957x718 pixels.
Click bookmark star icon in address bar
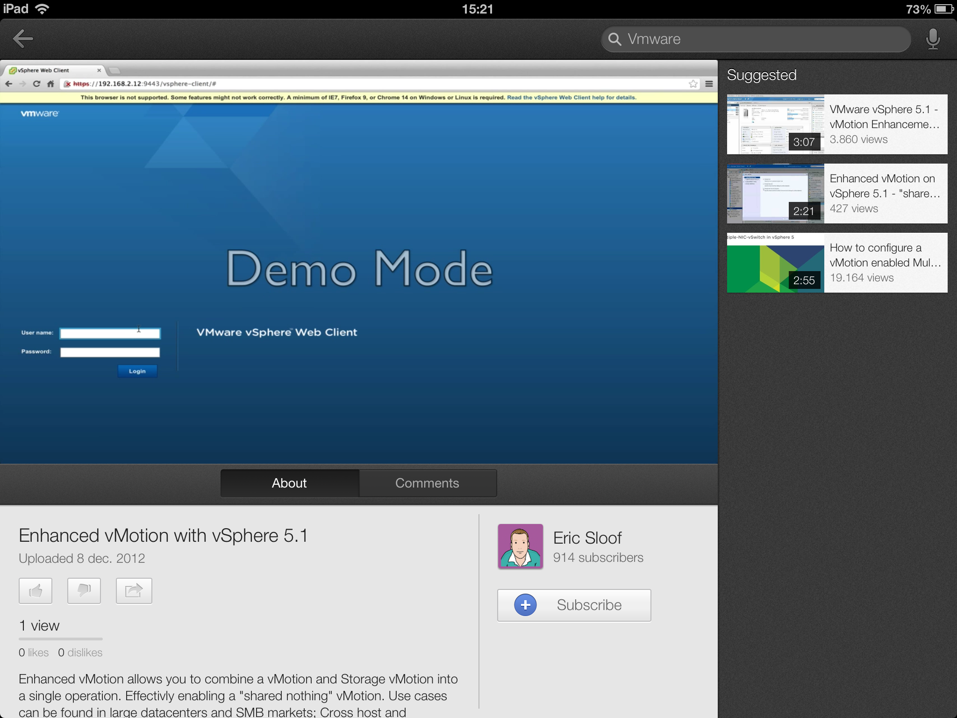coord(693,84)
